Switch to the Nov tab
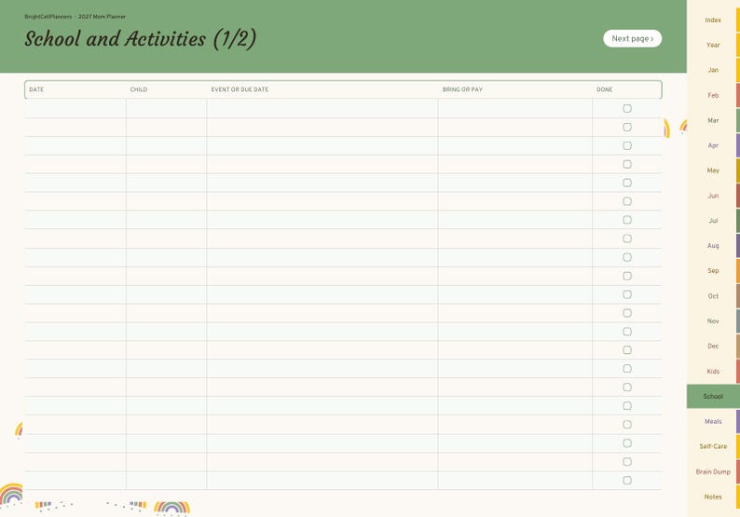Viewport: 740px width, 517px height. point(713,320)
